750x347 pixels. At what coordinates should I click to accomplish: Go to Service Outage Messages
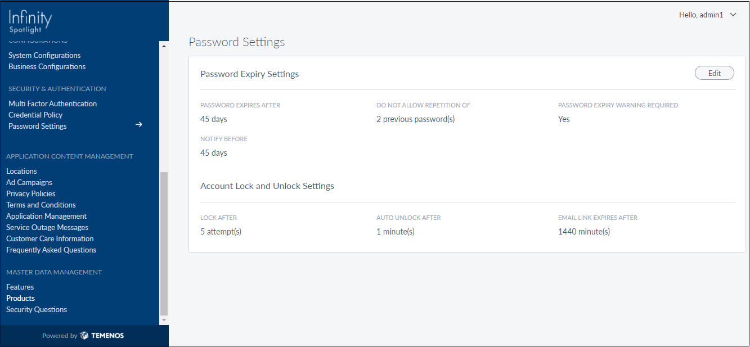(47, 227)
